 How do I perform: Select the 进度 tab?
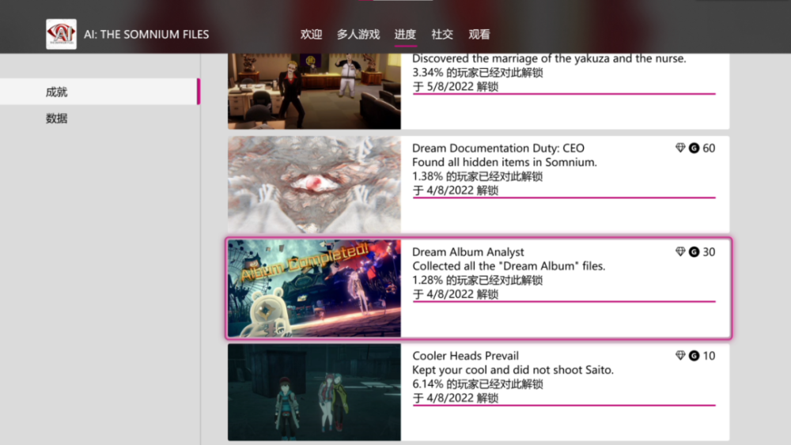coord(405,34)
